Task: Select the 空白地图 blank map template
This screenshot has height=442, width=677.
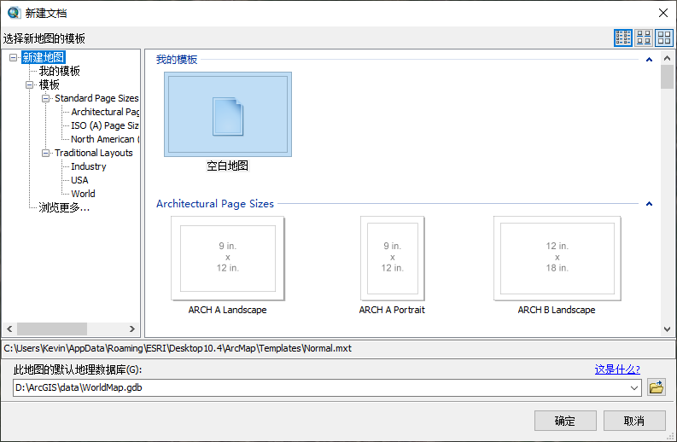Action: [x=228, y=114]
